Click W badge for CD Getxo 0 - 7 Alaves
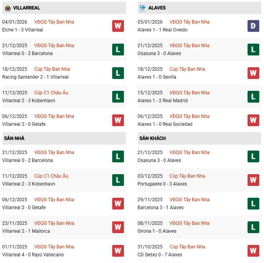The height and width of the screenshot is (263, 264). (253, 251)
